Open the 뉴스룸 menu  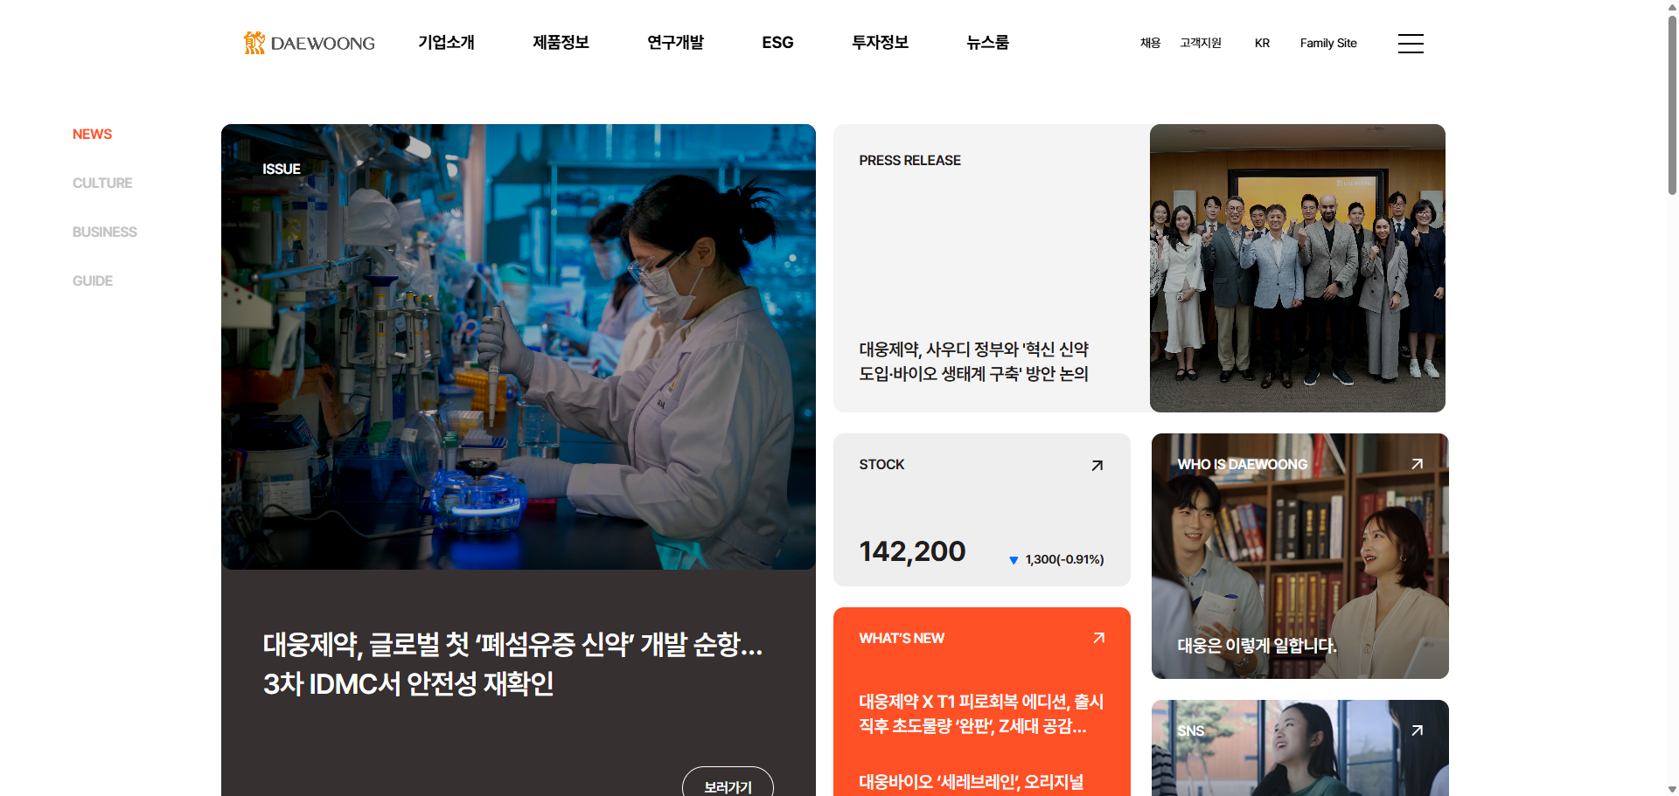point(987,42)
